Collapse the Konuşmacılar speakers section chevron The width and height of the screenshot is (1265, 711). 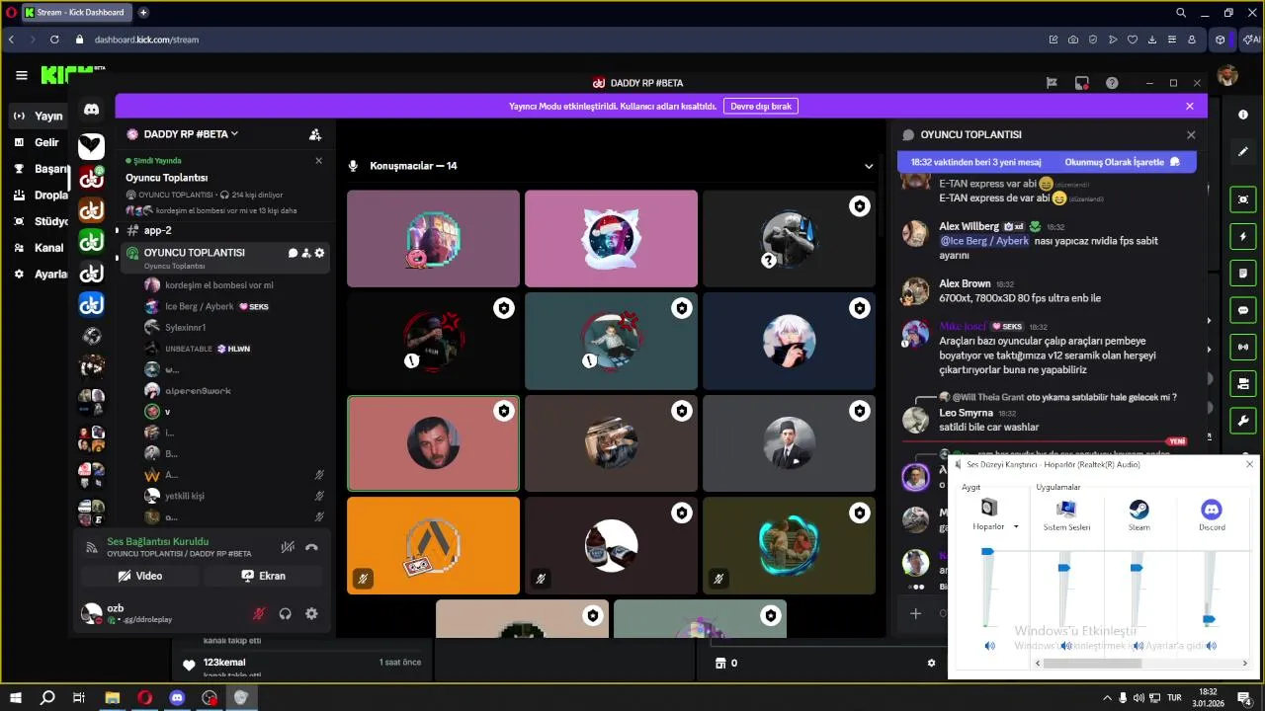tap(869, 166)
